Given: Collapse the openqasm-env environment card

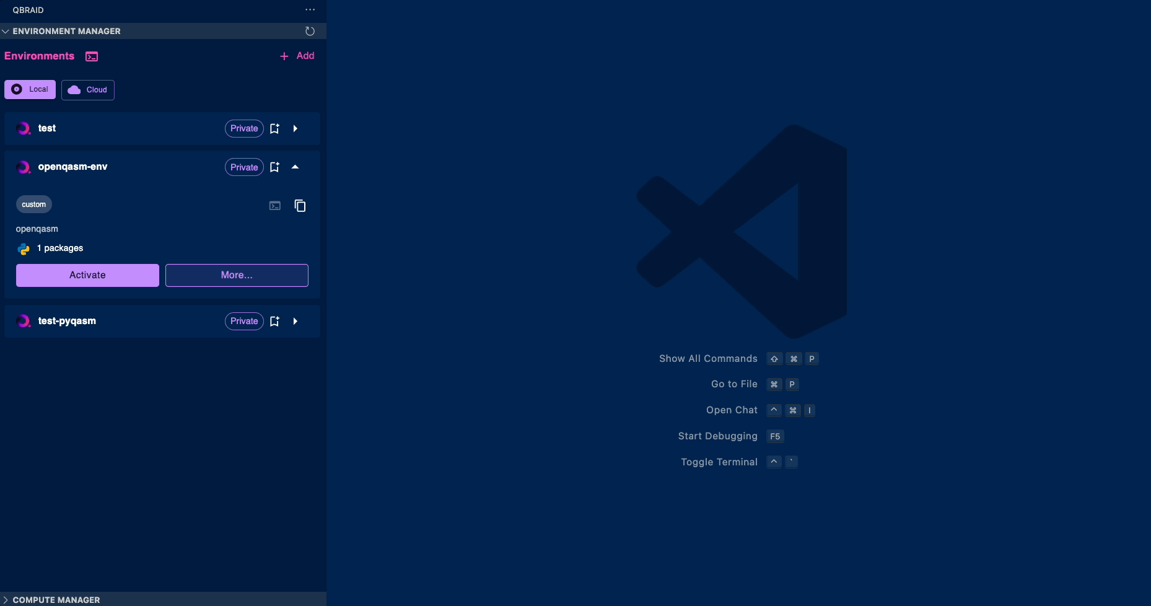Looking at the screenshot, I should 295,167.
